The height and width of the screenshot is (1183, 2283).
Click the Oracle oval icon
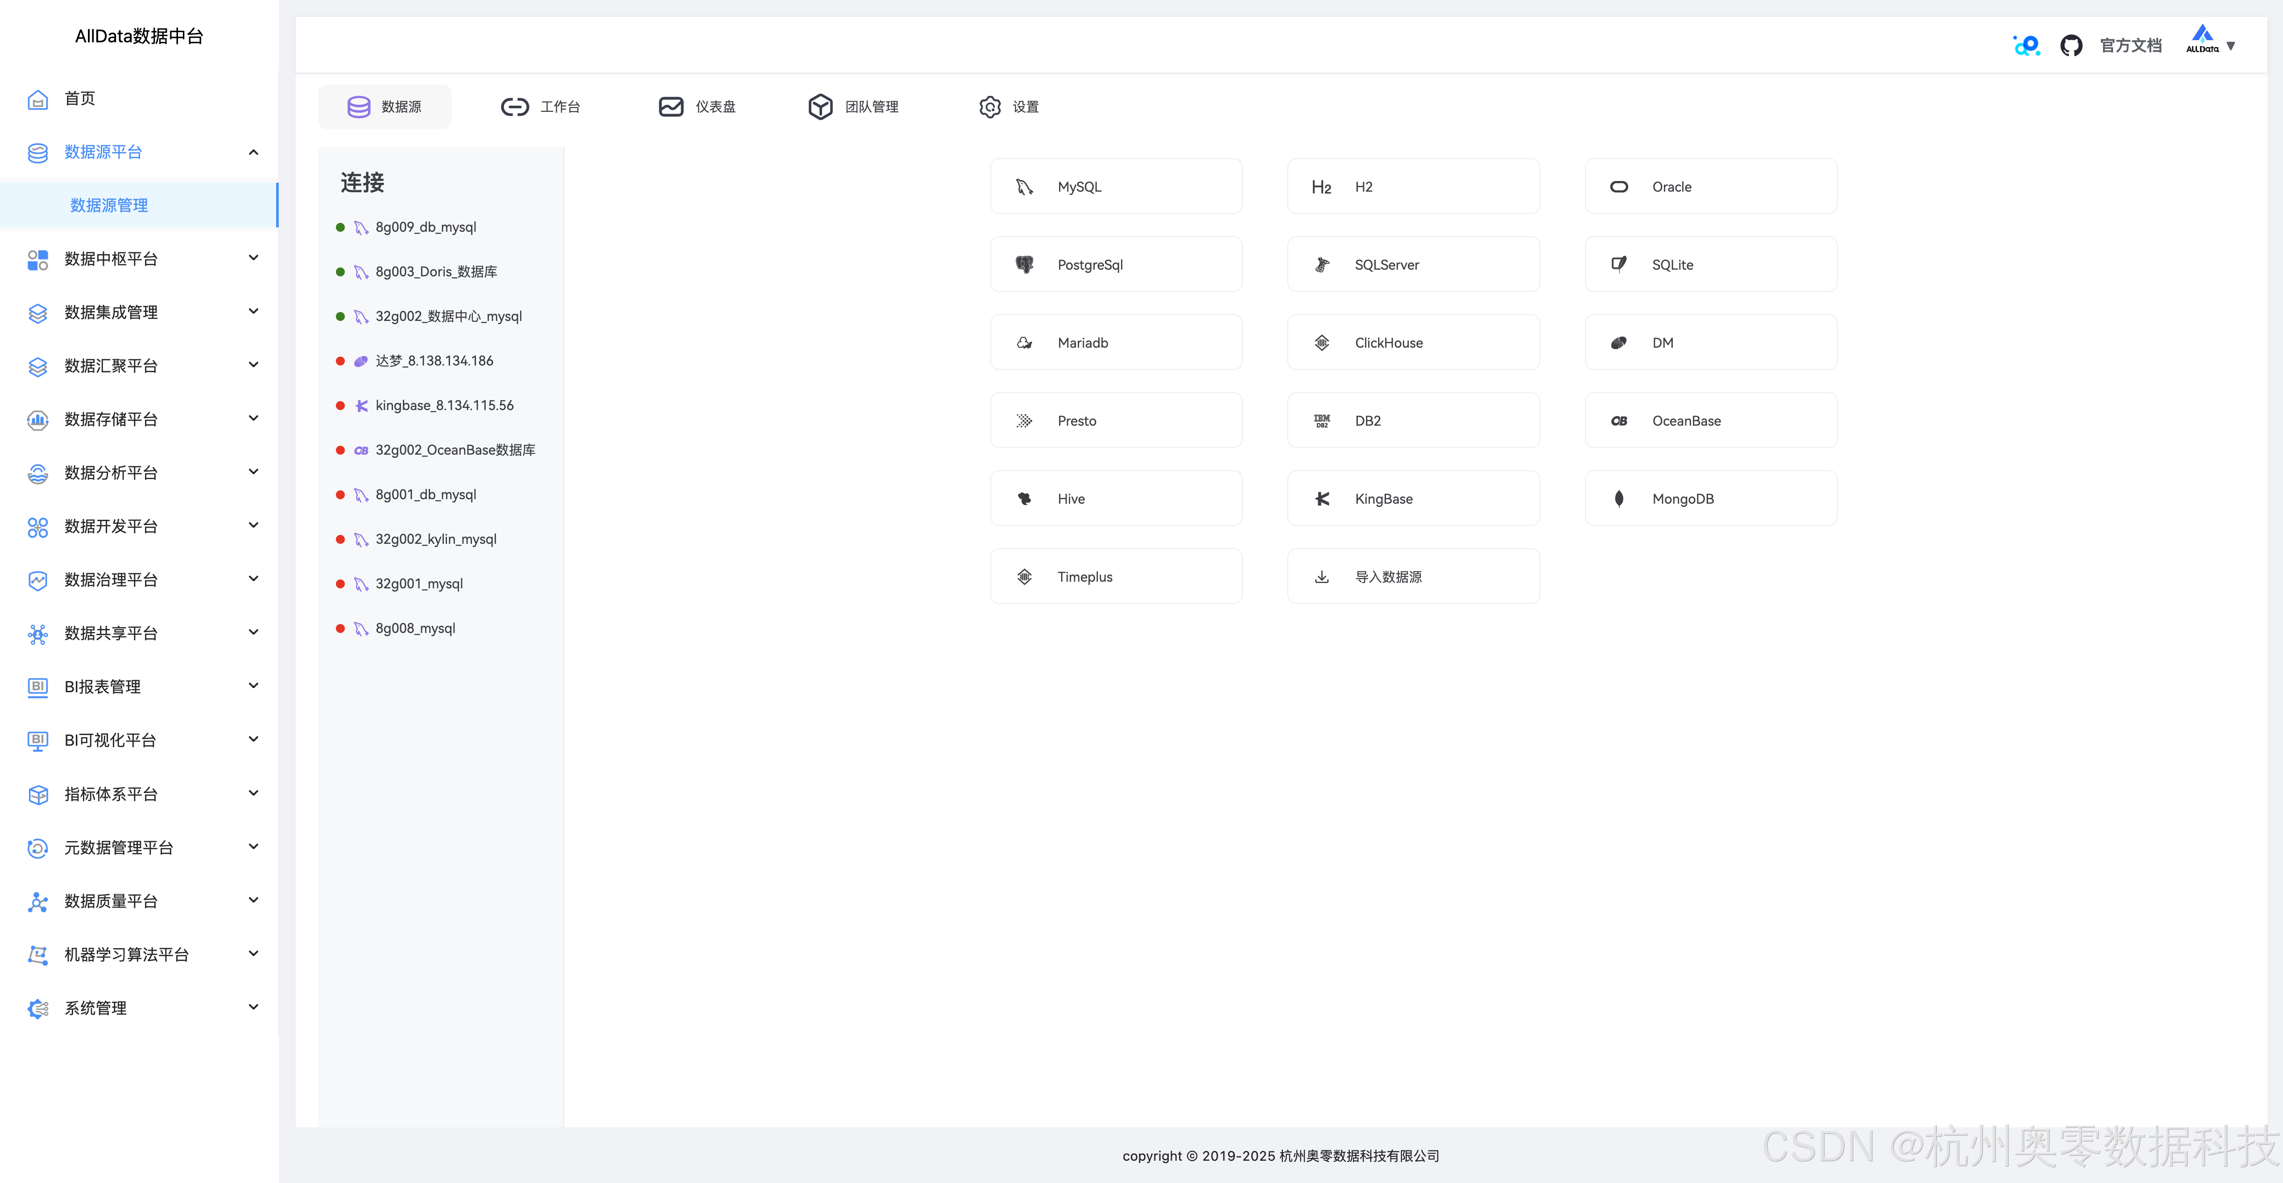(x=1618, y=187)
